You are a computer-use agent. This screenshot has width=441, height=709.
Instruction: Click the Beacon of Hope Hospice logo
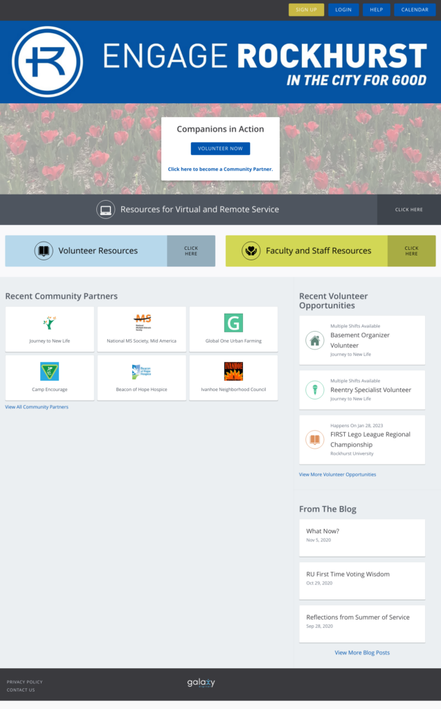[x=141, y=371]
